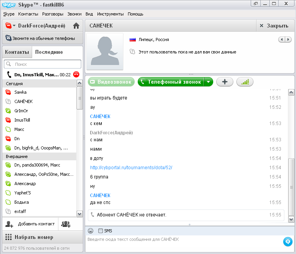The width and height of the screenshot is (296, 254).
Task: Hang up the active call with the red button
Action: pyautogui.click(x=76, y=75)
